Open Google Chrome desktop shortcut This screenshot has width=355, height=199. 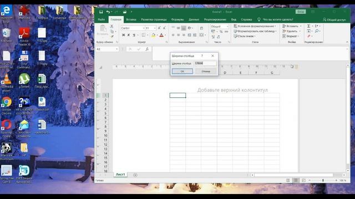click(x=6, y=106)
